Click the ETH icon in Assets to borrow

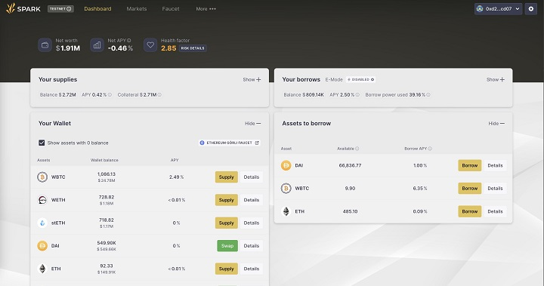pos(286,211)
